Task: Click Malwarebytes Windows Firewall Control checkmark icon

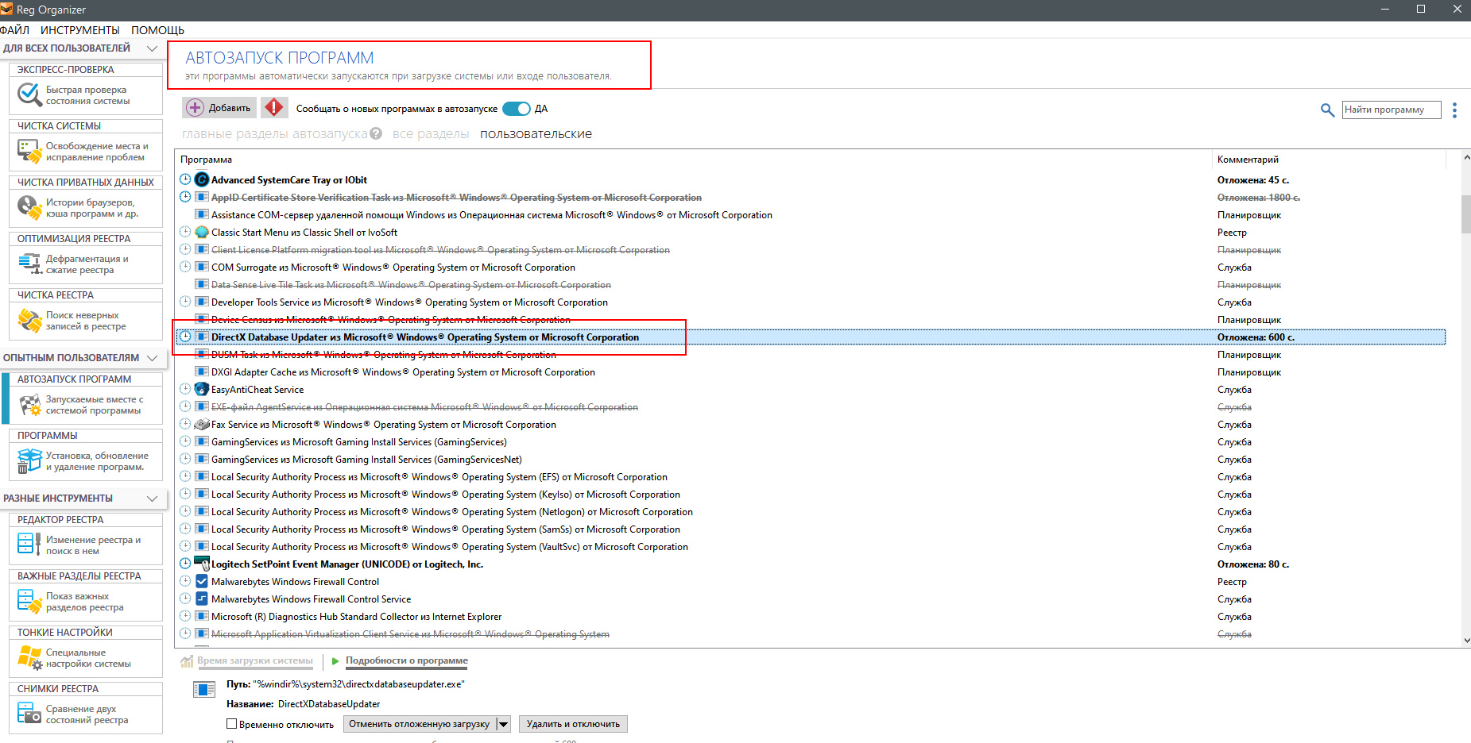Action: point(202,582)
